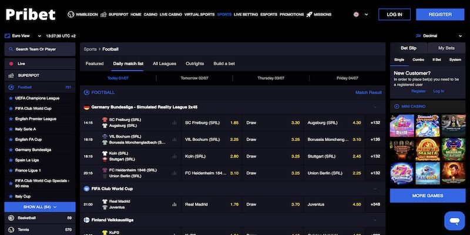
Task: Click the Tennis icon in the sidebar
Action: tap(11, 230)
